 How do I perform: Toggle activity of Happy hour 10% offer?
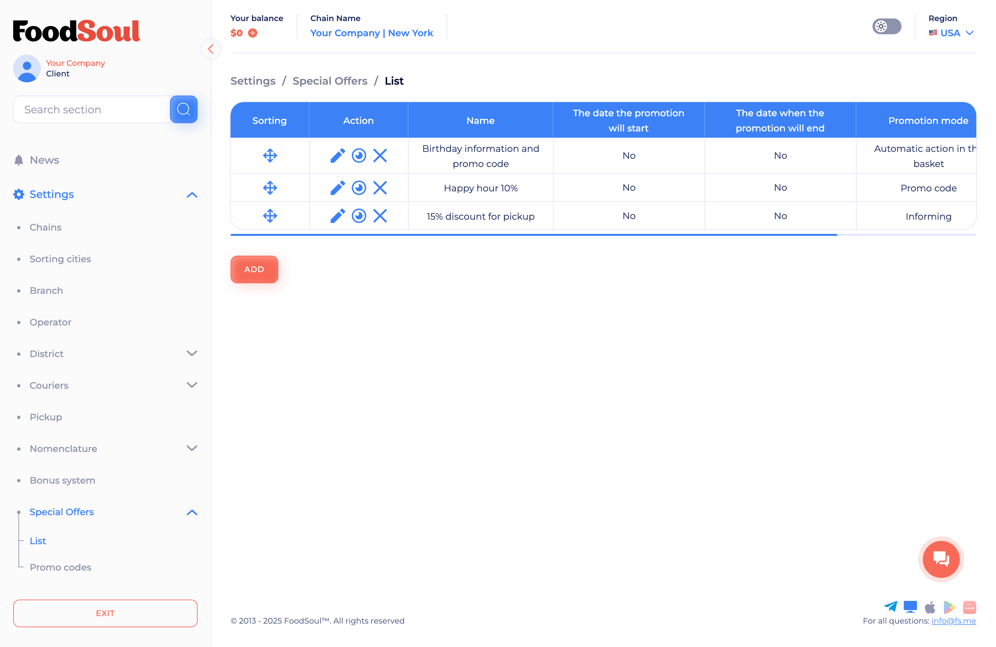click(x=359, y=188)
